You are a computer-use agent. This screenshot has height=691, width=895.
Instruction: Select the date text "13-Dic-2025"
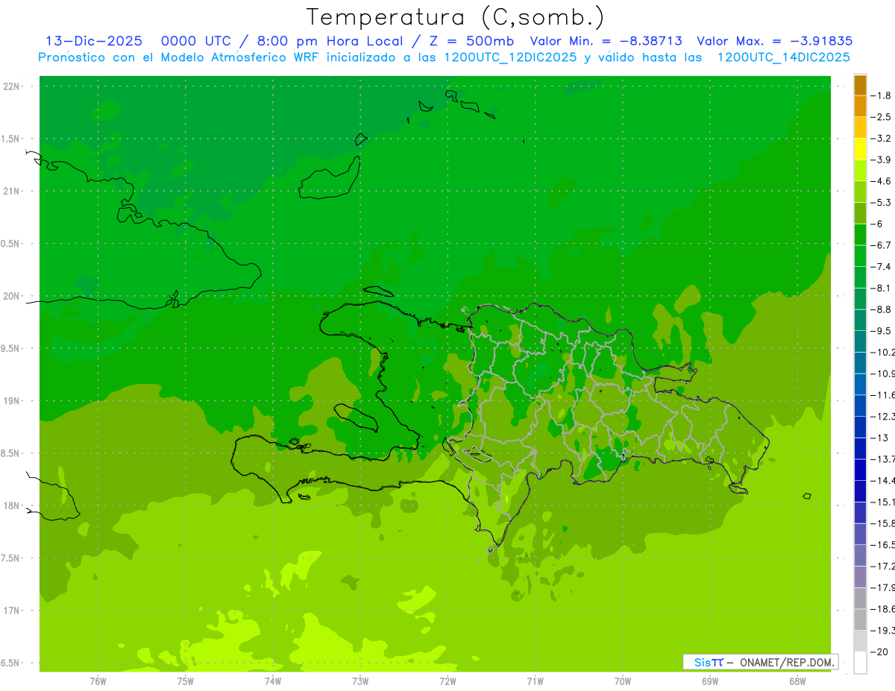(x=94, y=42)
